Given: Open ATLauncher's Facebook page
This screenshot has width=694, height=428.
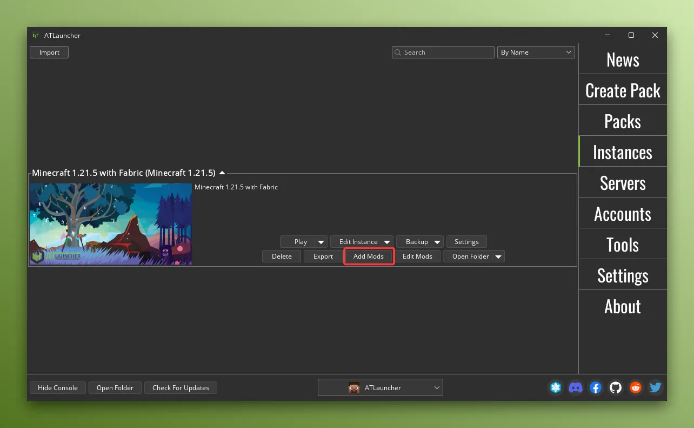Looking at the screenshot, I should [x=595, y=387].
